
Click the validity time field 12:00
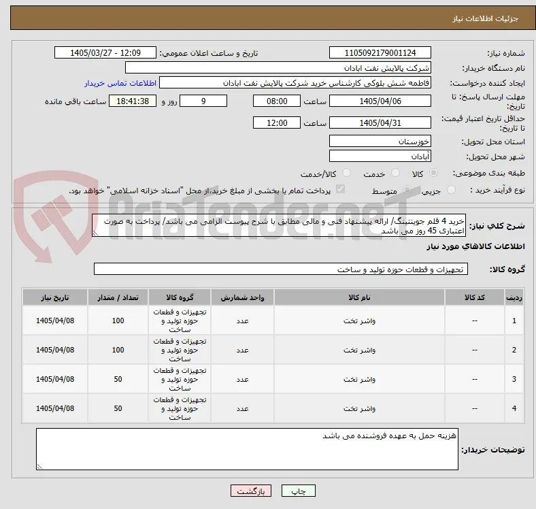point(277,122)
